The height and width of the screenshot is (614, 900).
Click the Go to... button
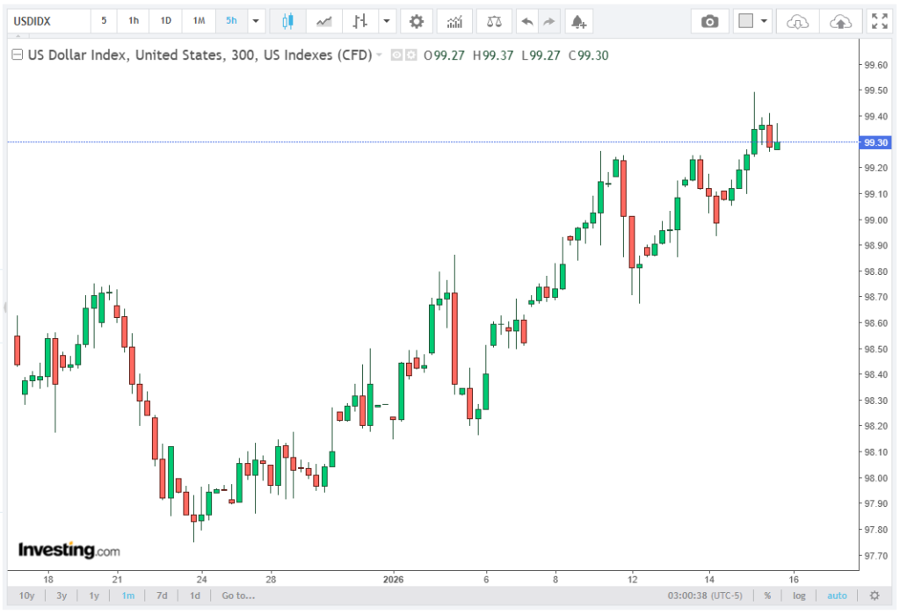(238, 596)
